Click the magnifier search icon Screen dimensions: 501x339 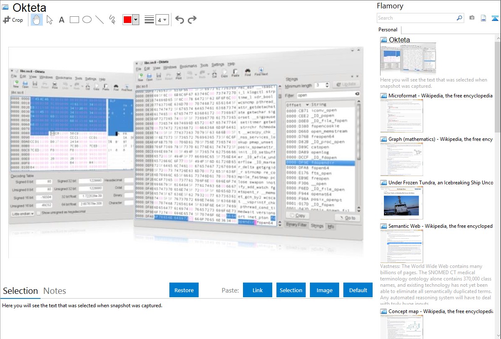tap(459, 18)
